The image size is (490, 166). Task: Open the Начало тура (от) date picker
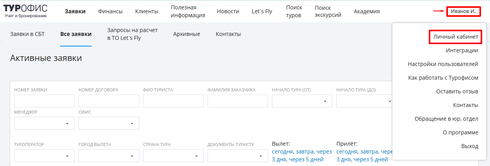click(x=302, y=101)
